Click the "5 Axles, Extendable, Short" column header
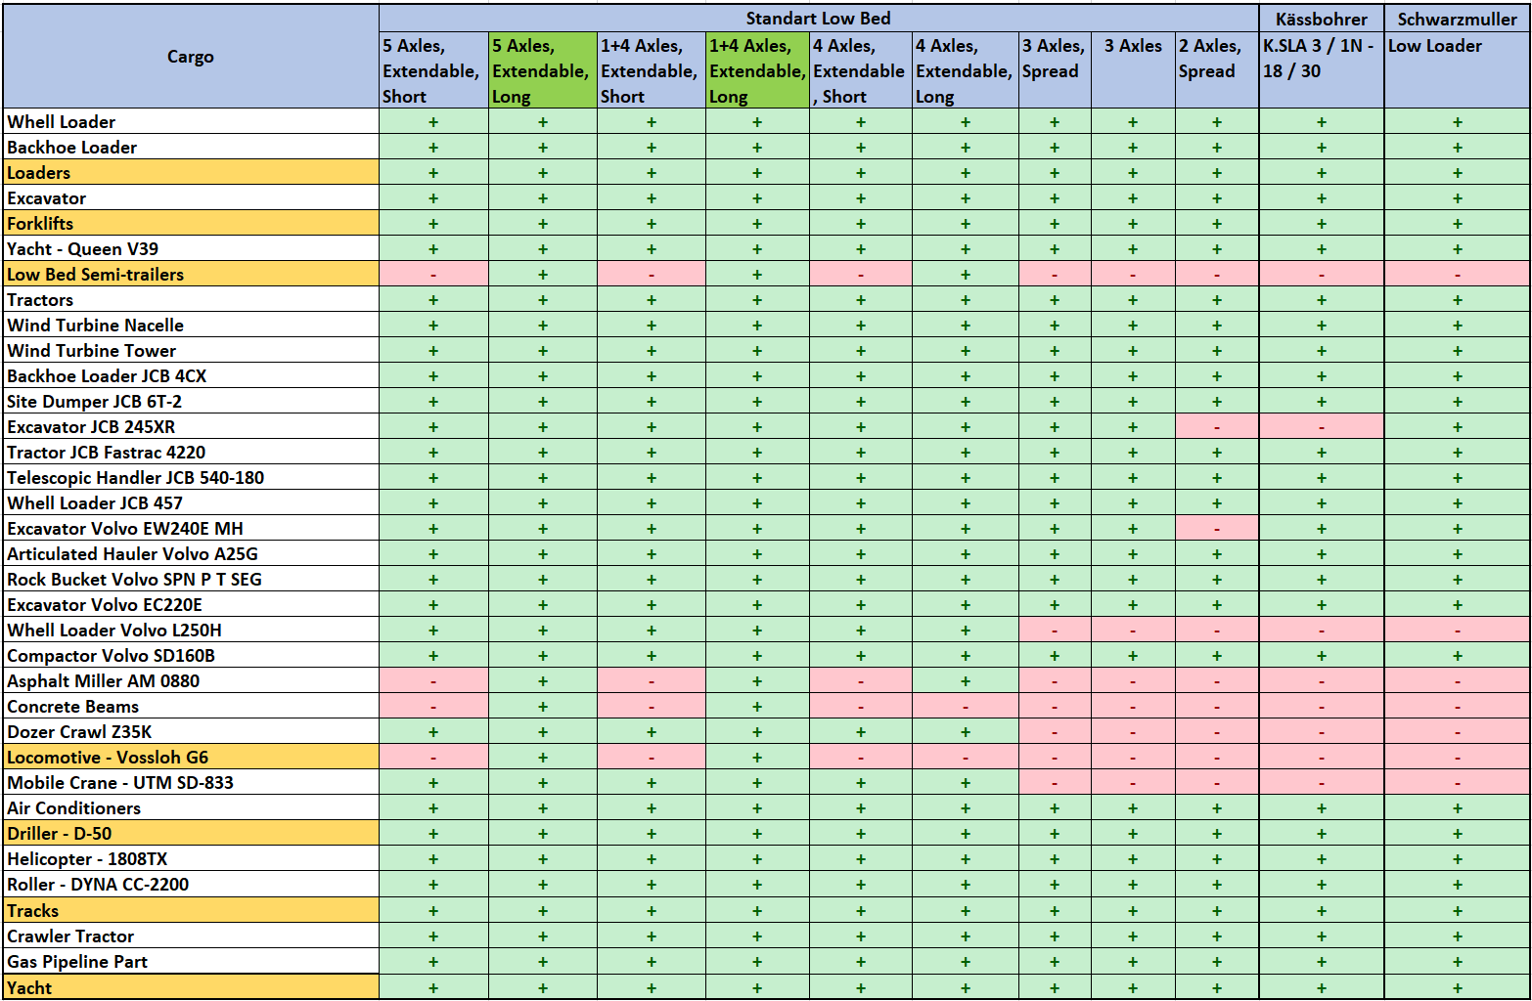The width and height of the screenshot is (1532, 1001). [433, 70]
